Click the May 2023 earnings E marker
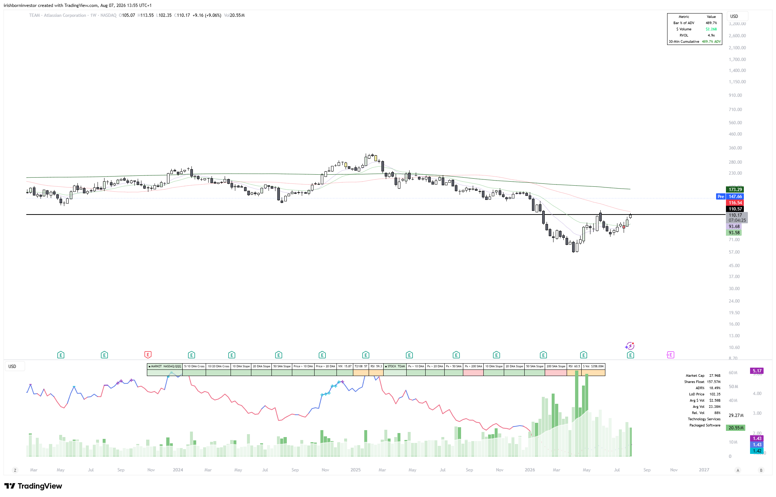Screen dimensions: 776x497 [61, 355]
